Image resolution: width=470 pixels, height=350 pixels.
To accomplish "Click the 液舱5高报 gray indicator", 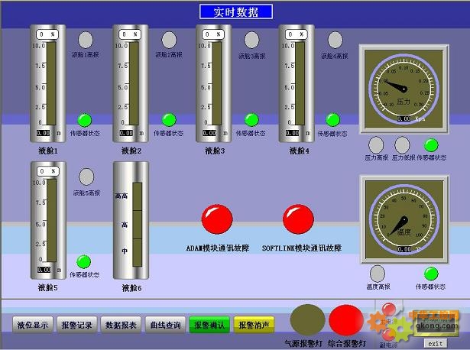I will click(x=86, y=177).
